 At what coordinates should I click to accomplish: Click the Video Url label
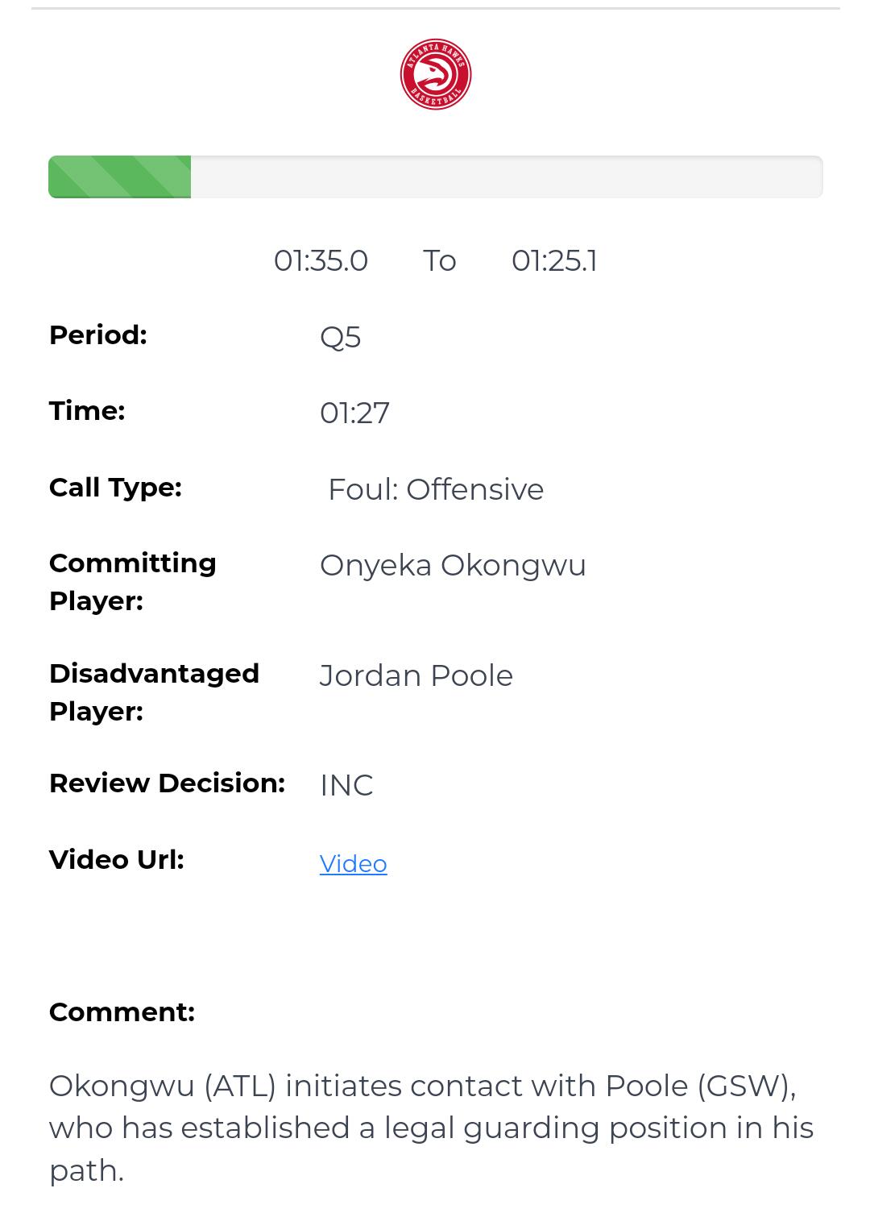click(x=117, y=859)
